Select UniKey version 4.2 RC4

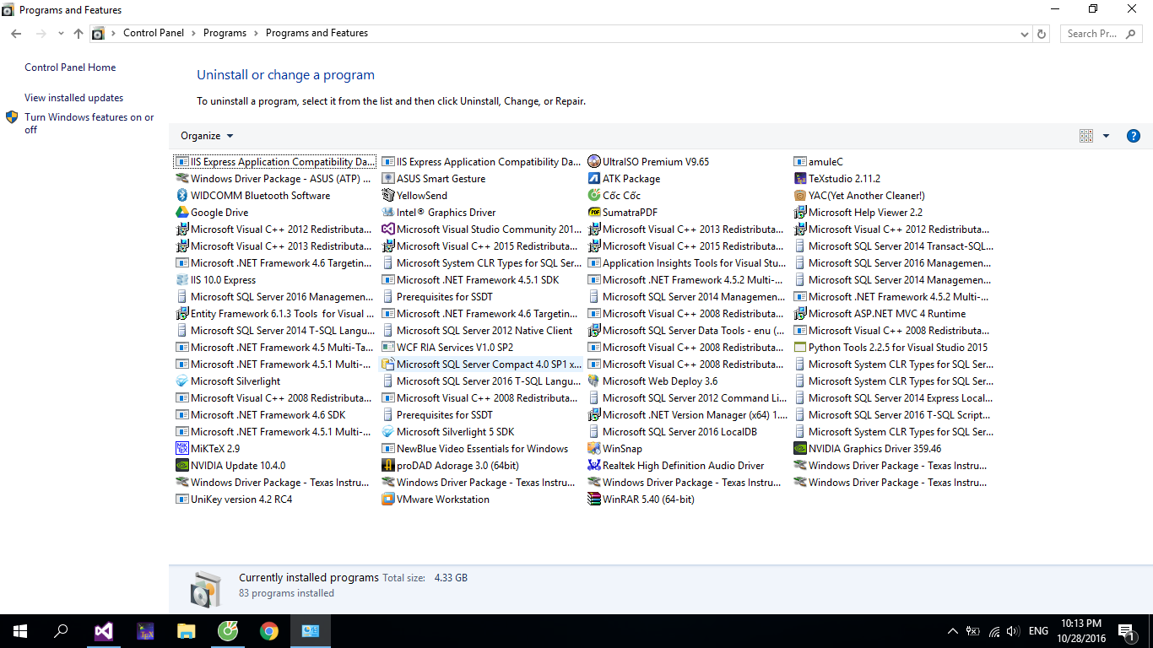[x=234, y=499]
